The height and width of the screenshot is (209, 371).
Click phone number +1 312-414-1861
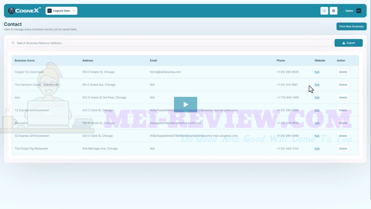(287, 85)
